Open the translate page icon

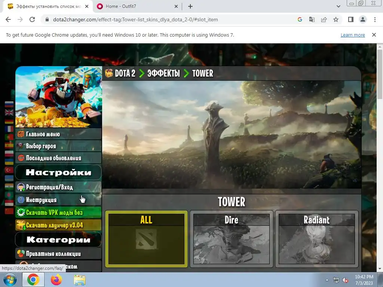(x=312, y=19)
